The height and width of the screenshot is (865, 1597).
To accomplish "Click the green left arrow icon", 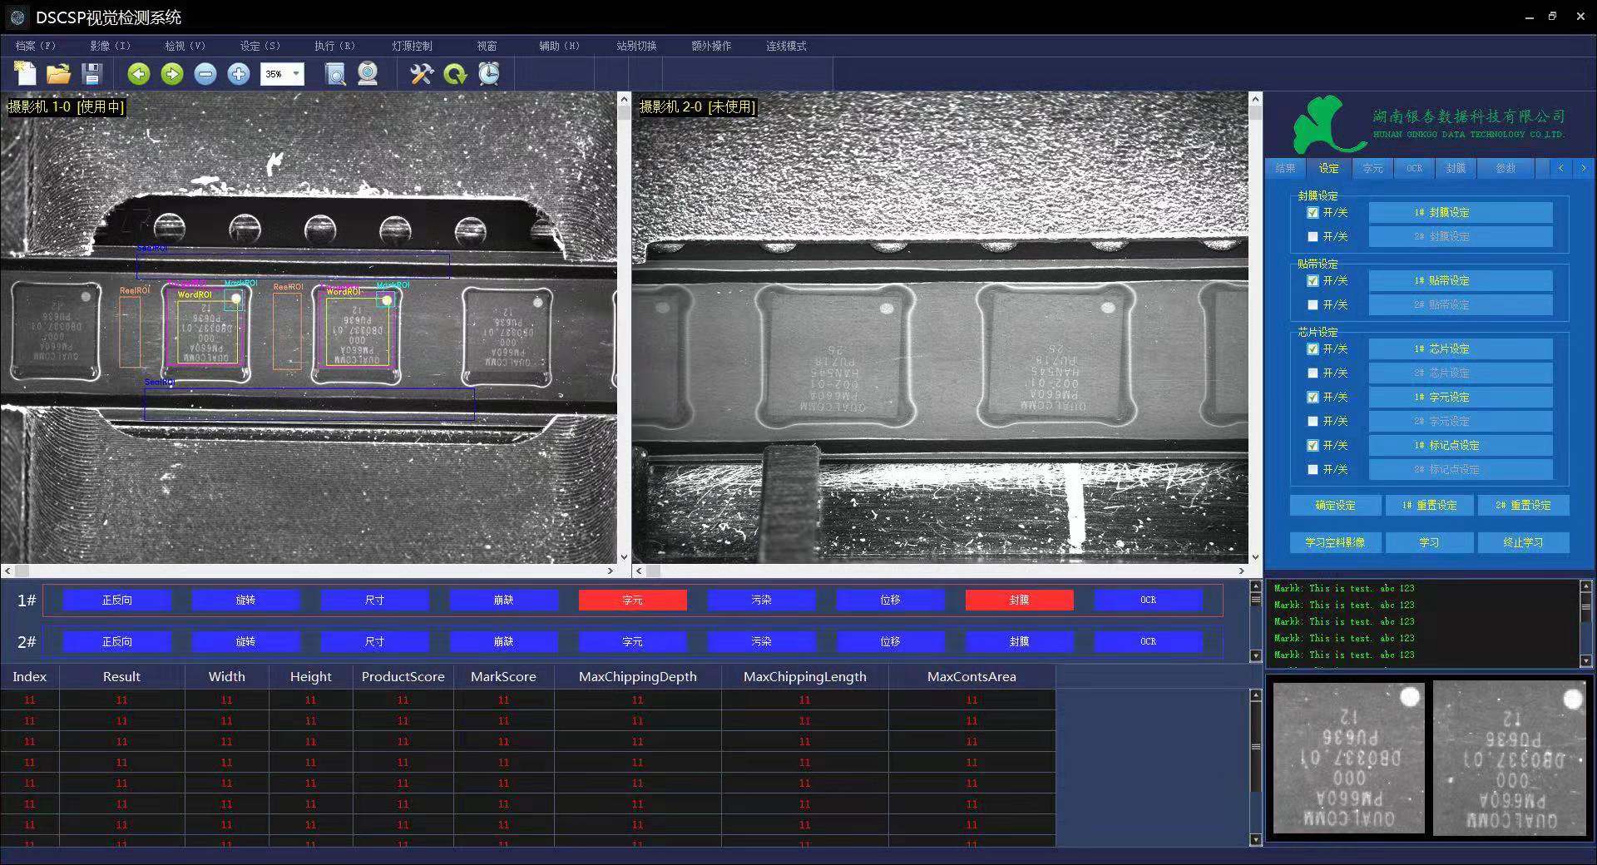I will [x=139, y=74].
